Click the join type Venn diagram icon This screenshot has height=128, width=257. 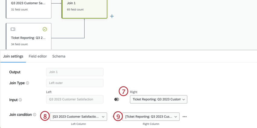(117, 99)
